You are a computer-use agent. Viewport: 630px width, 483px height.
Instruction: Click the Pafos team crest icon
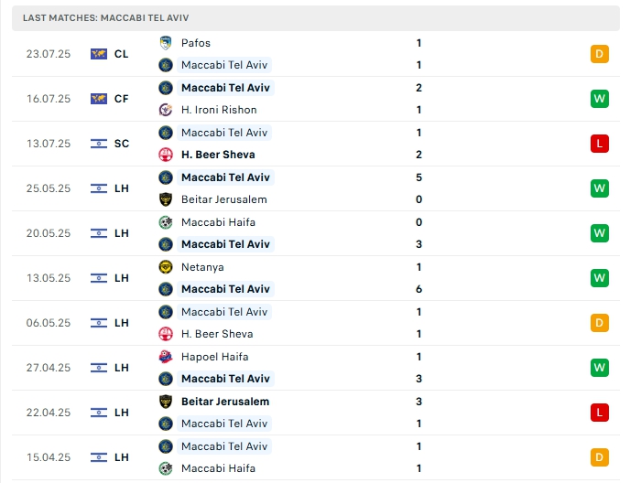(x=166, y=42)
